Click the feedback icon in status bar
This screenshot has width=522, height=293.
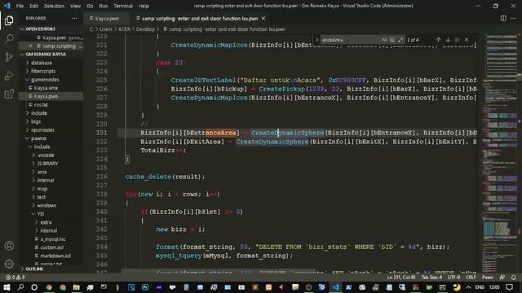[x=502, y=277]
